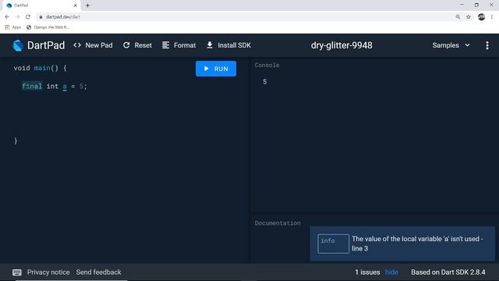The width and height of the screenshot is (499, 281).
Task: Click the zoom magnifier icon in address bar
Action: pos(458,17)
